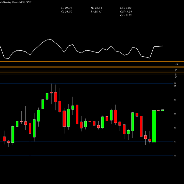This screenshot has height=184, width=184.
Task: Select the tallest green candlestick near right end
Action: coord(154,127)
